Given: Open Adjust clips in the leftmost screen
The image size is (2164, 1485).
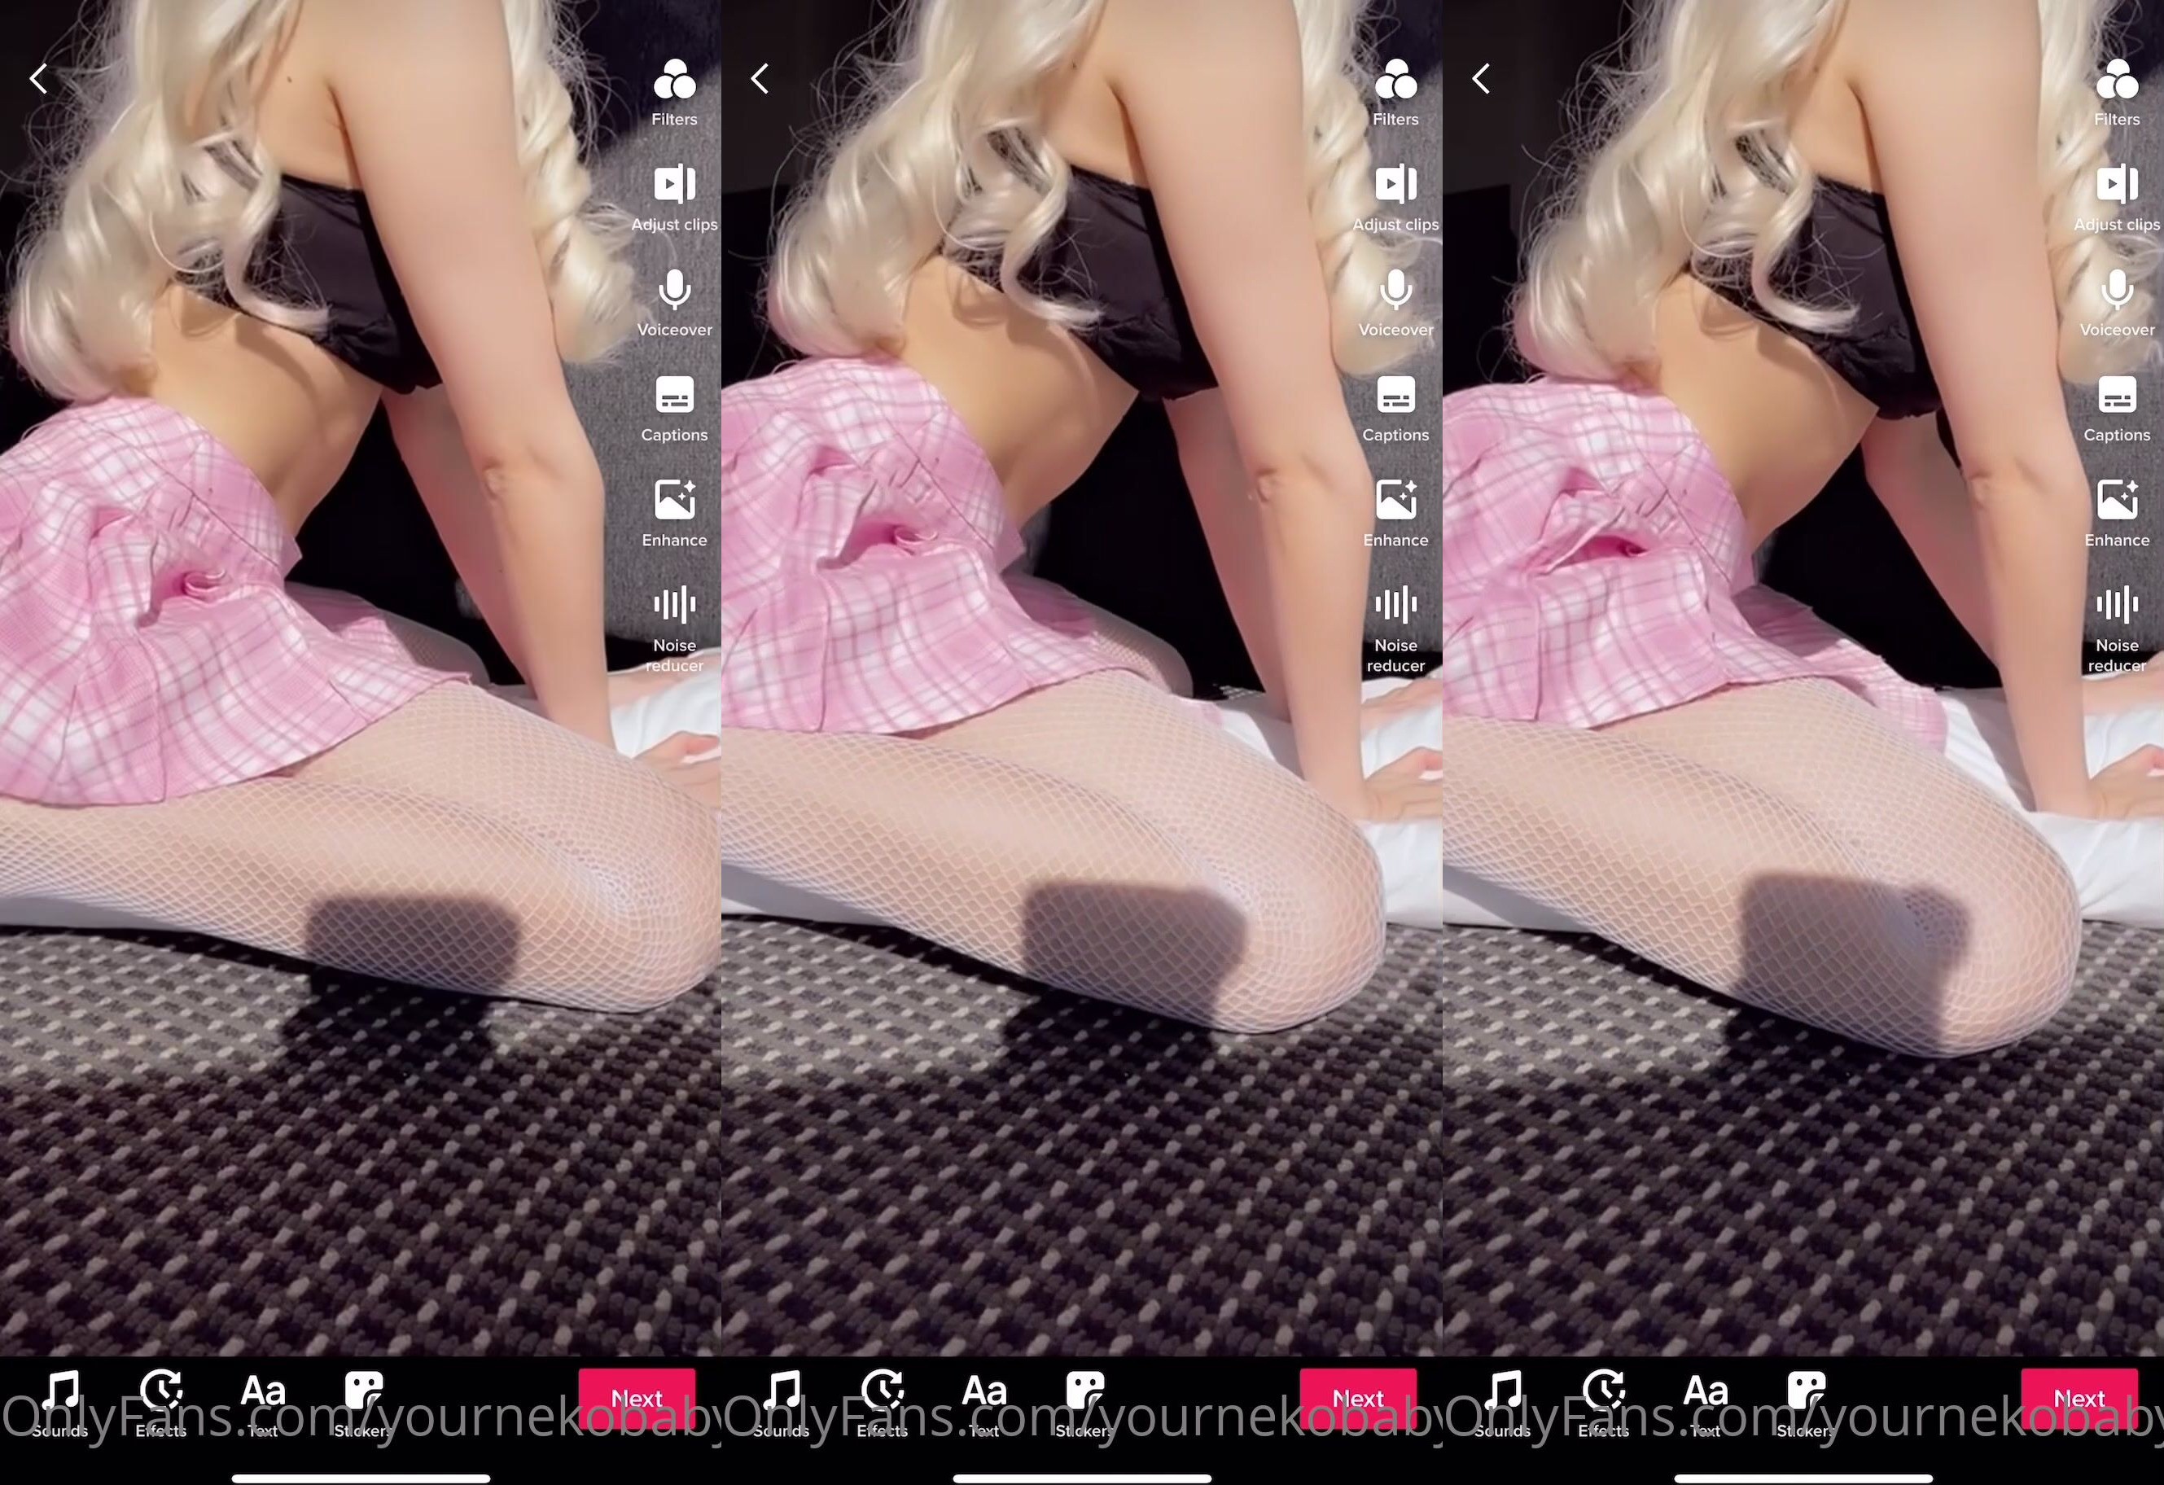Looking at the screenshot, I should point(674,184).
